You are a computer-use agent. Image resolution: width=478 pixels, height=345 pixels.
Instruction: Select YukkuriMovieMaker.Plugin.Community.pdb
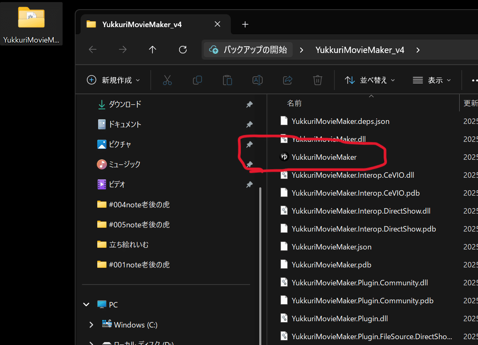pyautogui.click(x=362, y=301)
